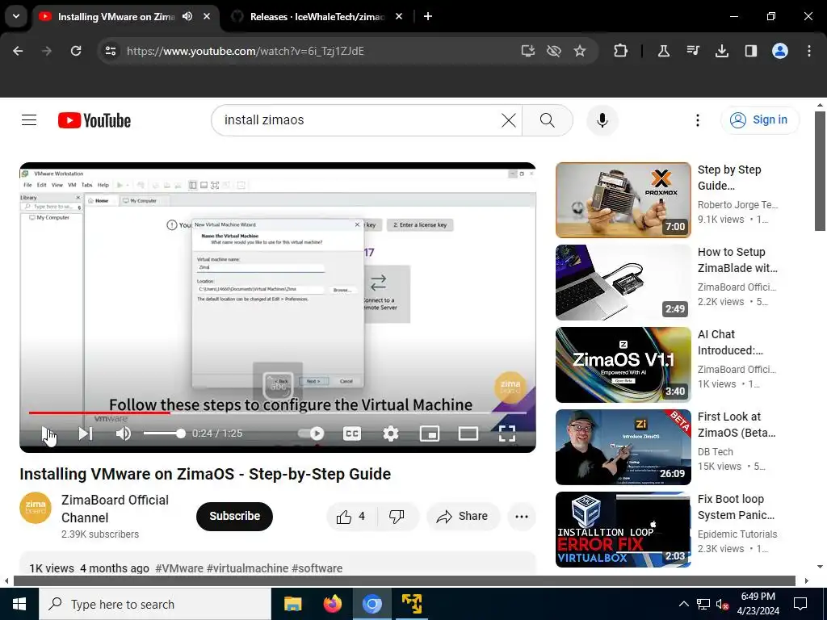Submit search with magnifier button

[548, 120]
